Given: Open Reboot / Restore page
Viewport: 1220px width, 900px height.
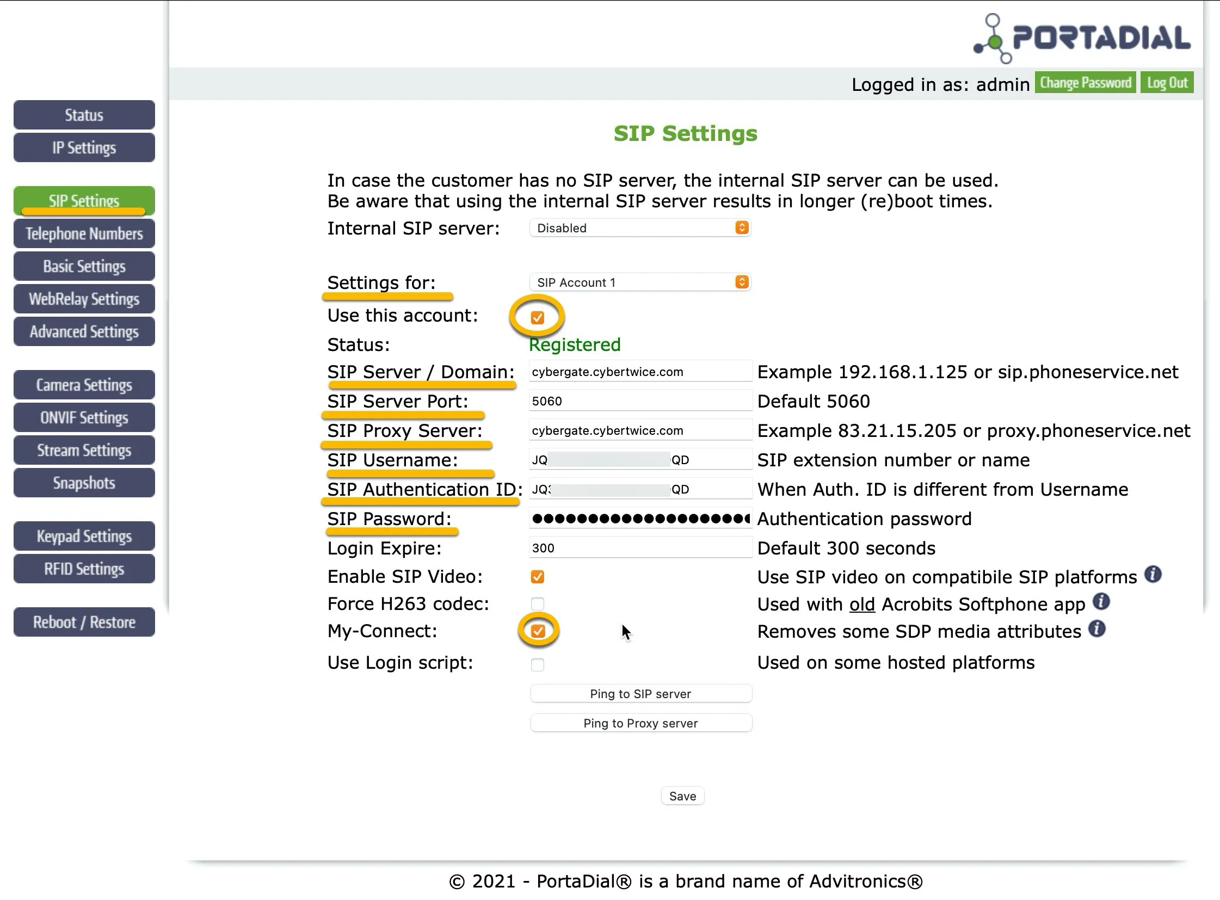Looking at the screenshot, I should click(84, 622).
